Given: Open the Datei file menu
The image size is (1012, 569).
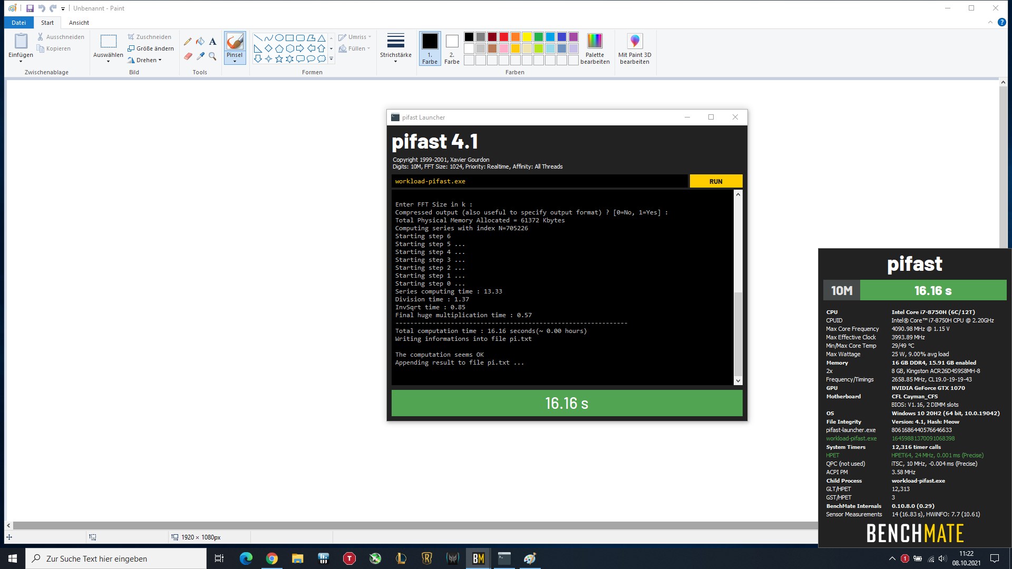Looking at the screenshot, I should pos(19,23).
